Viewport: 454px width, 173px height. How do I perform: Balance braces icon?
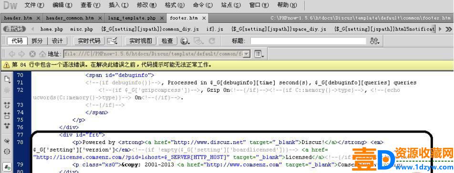(x=7, y=151)
